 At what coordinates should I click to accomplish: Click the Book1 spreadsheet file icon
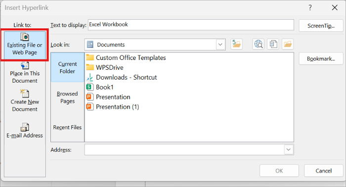(89, 87)
